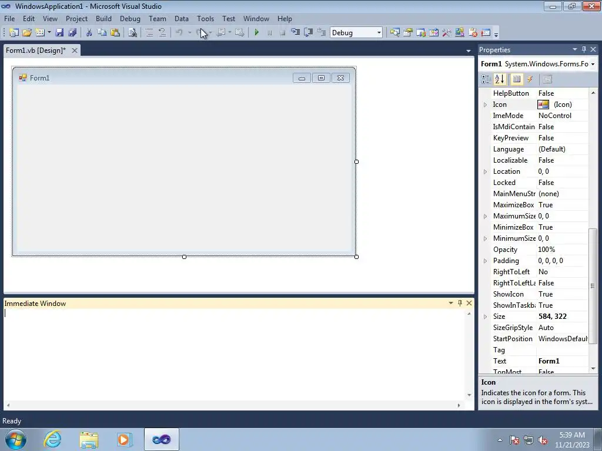The image size is (602, 451).
Task: Click the Toolbox hammer and wrench icon
Action: (447, 33)
